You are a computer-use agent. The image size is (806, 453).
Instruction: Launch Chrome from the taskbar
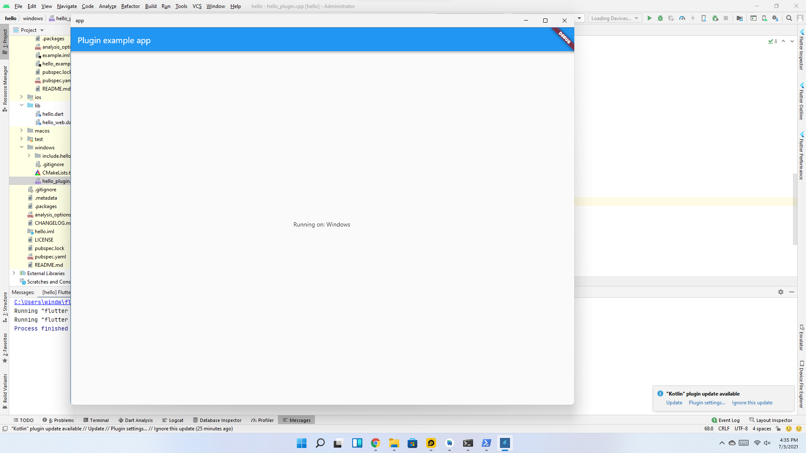click(375, 443)
